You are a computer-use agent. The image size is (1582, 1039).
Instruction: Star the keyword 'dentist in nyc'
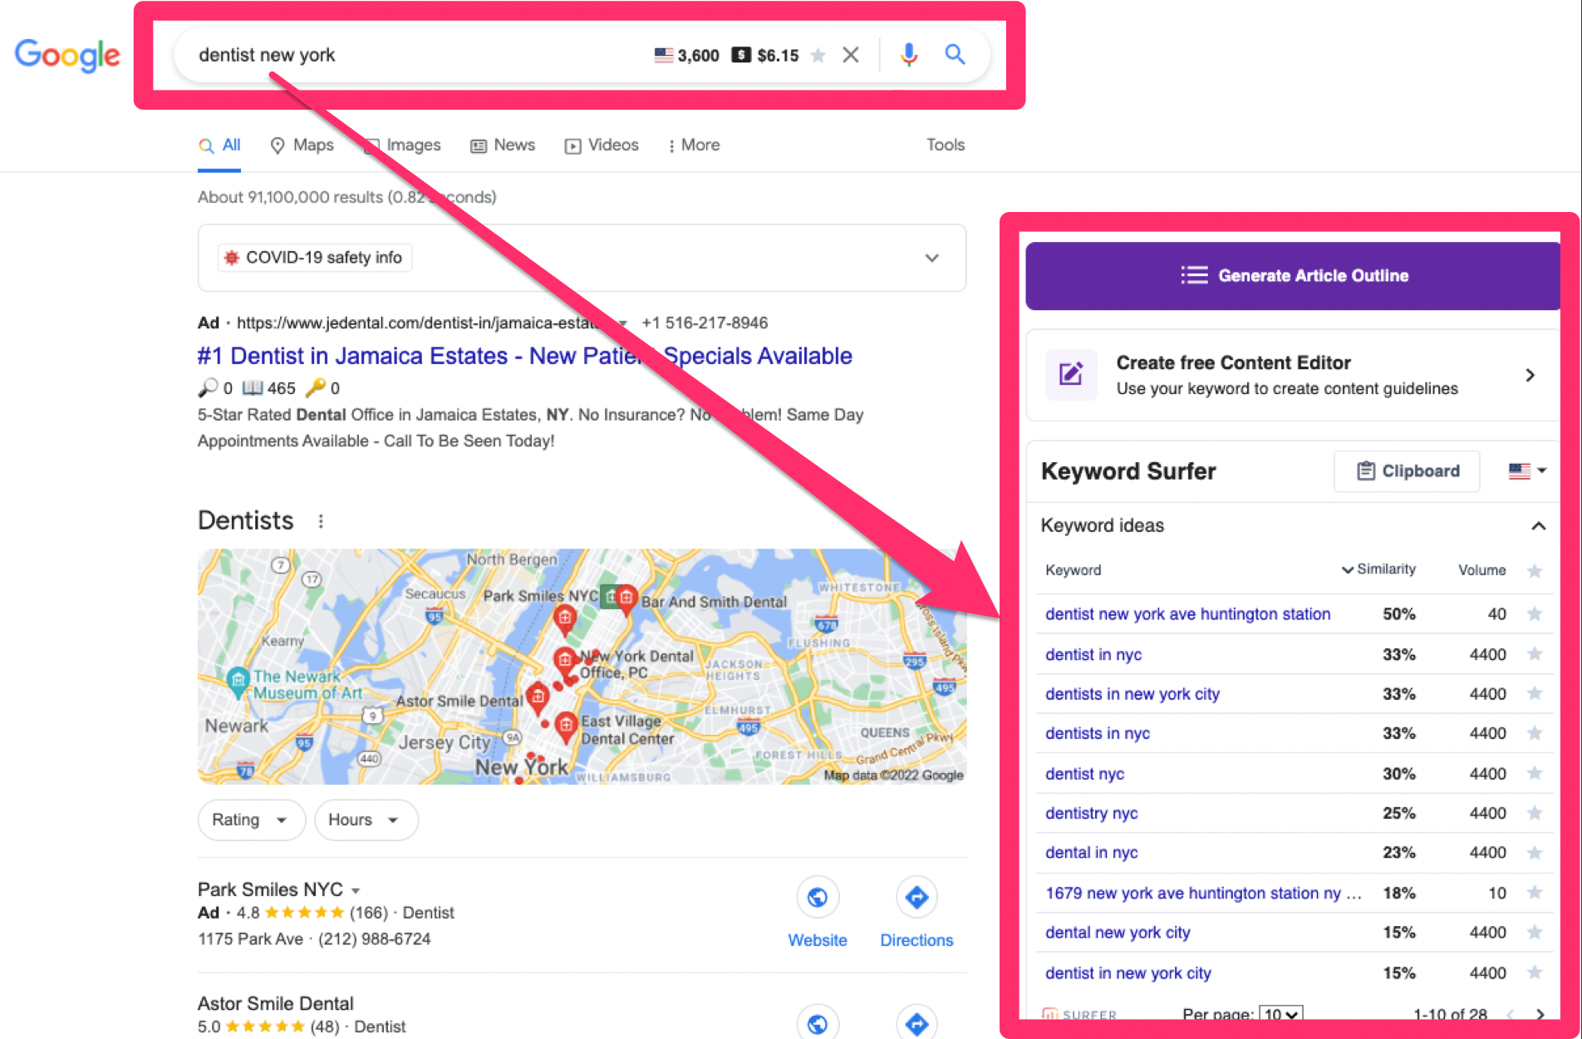1535,654
